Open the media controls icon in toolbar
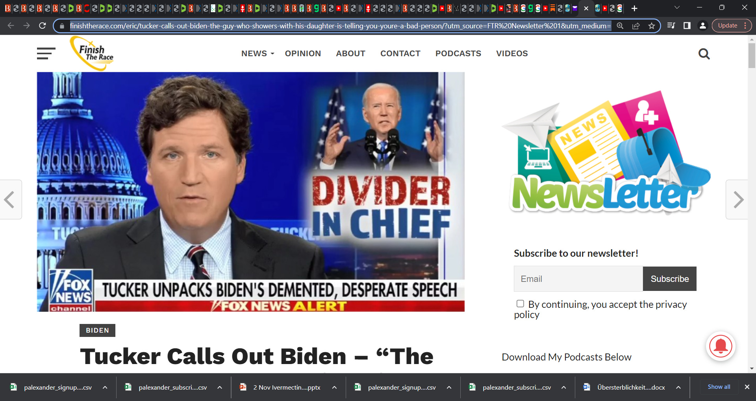 click(x=671, y=26)
